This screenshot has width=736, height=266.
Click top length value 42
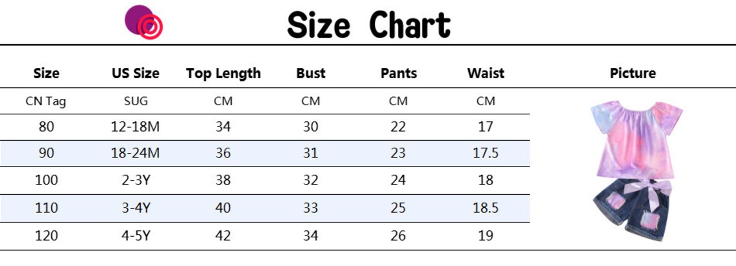223,236
